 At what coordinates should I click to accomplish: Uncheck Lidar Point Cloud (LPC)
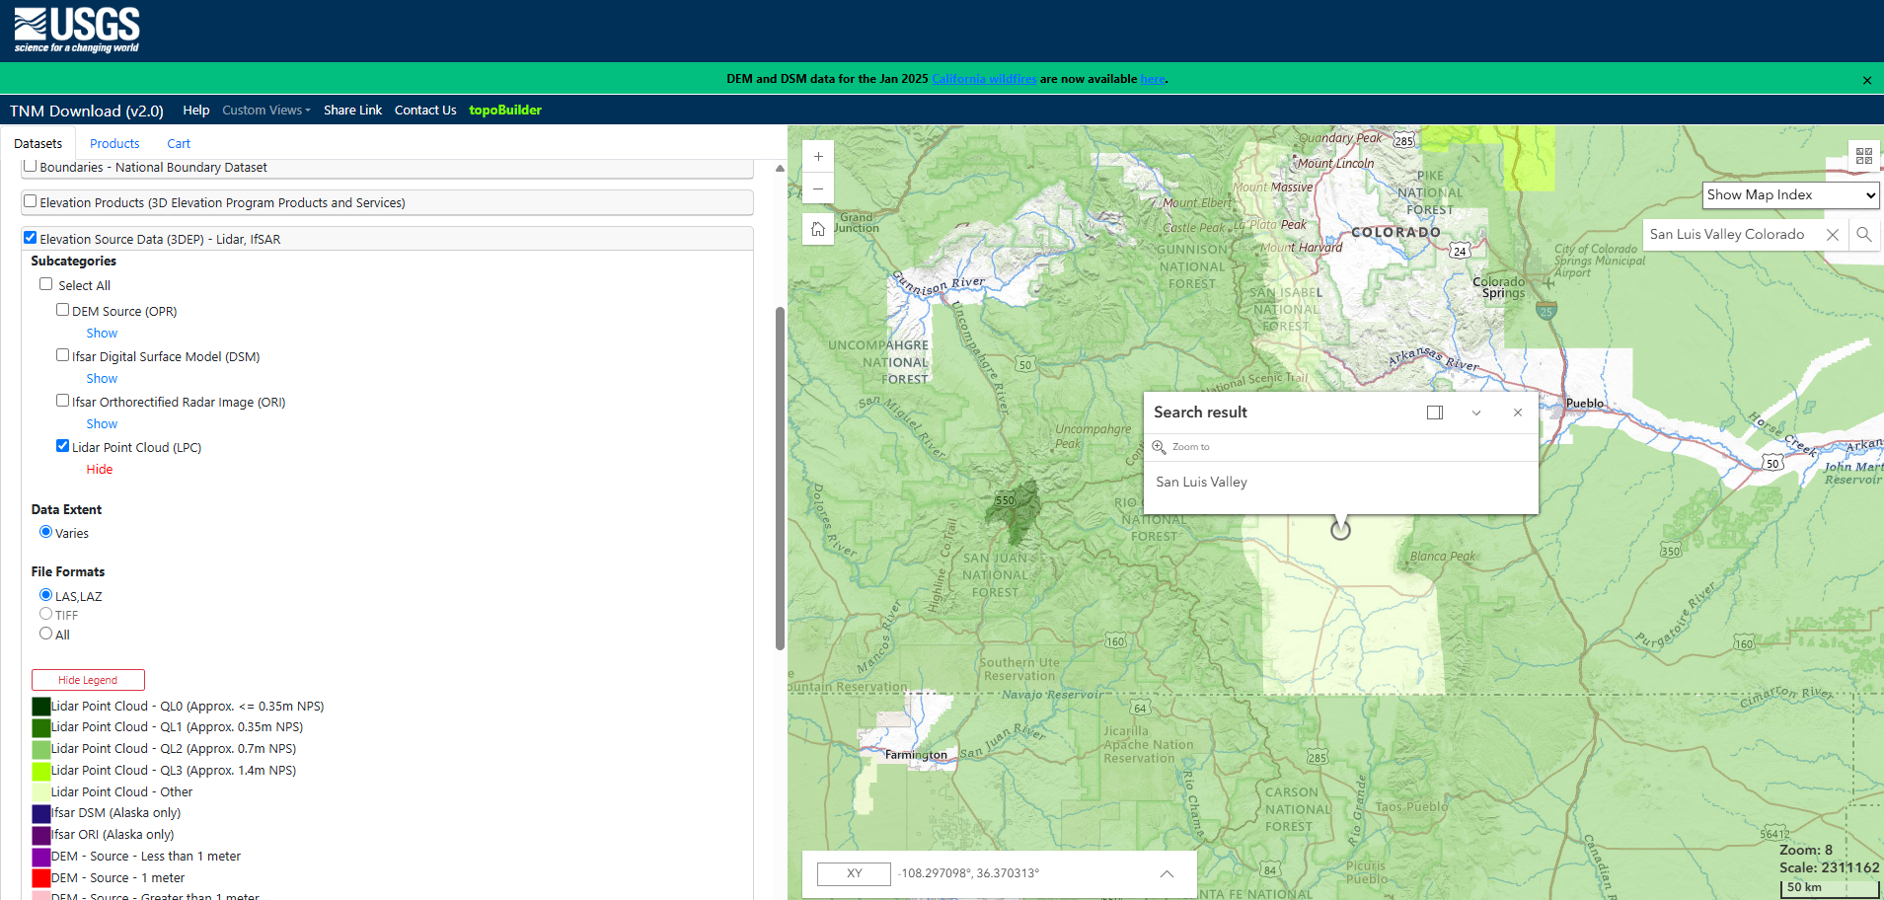pyautogui.click(x=63, y=446)
